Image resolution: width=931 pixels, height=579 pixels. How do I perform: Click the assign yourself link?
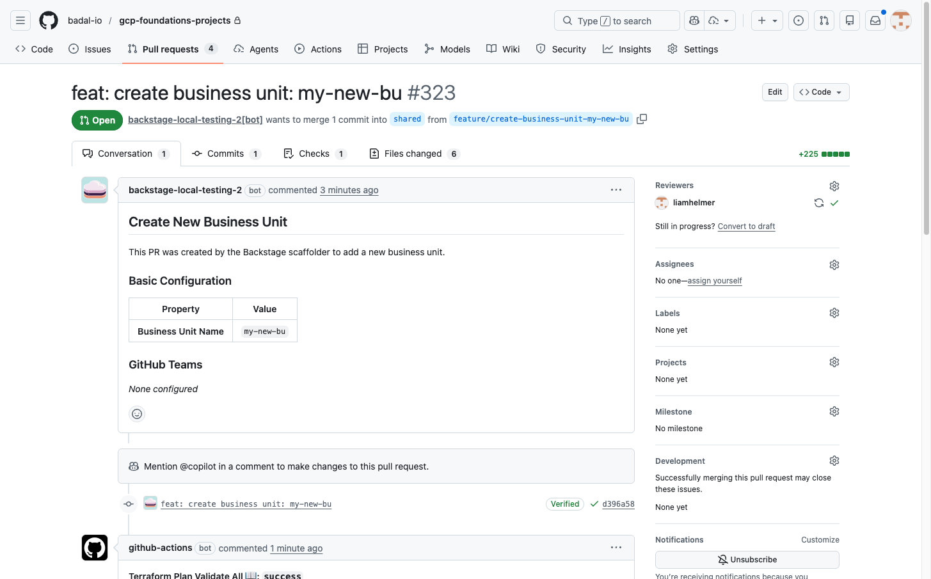point(715,281)
